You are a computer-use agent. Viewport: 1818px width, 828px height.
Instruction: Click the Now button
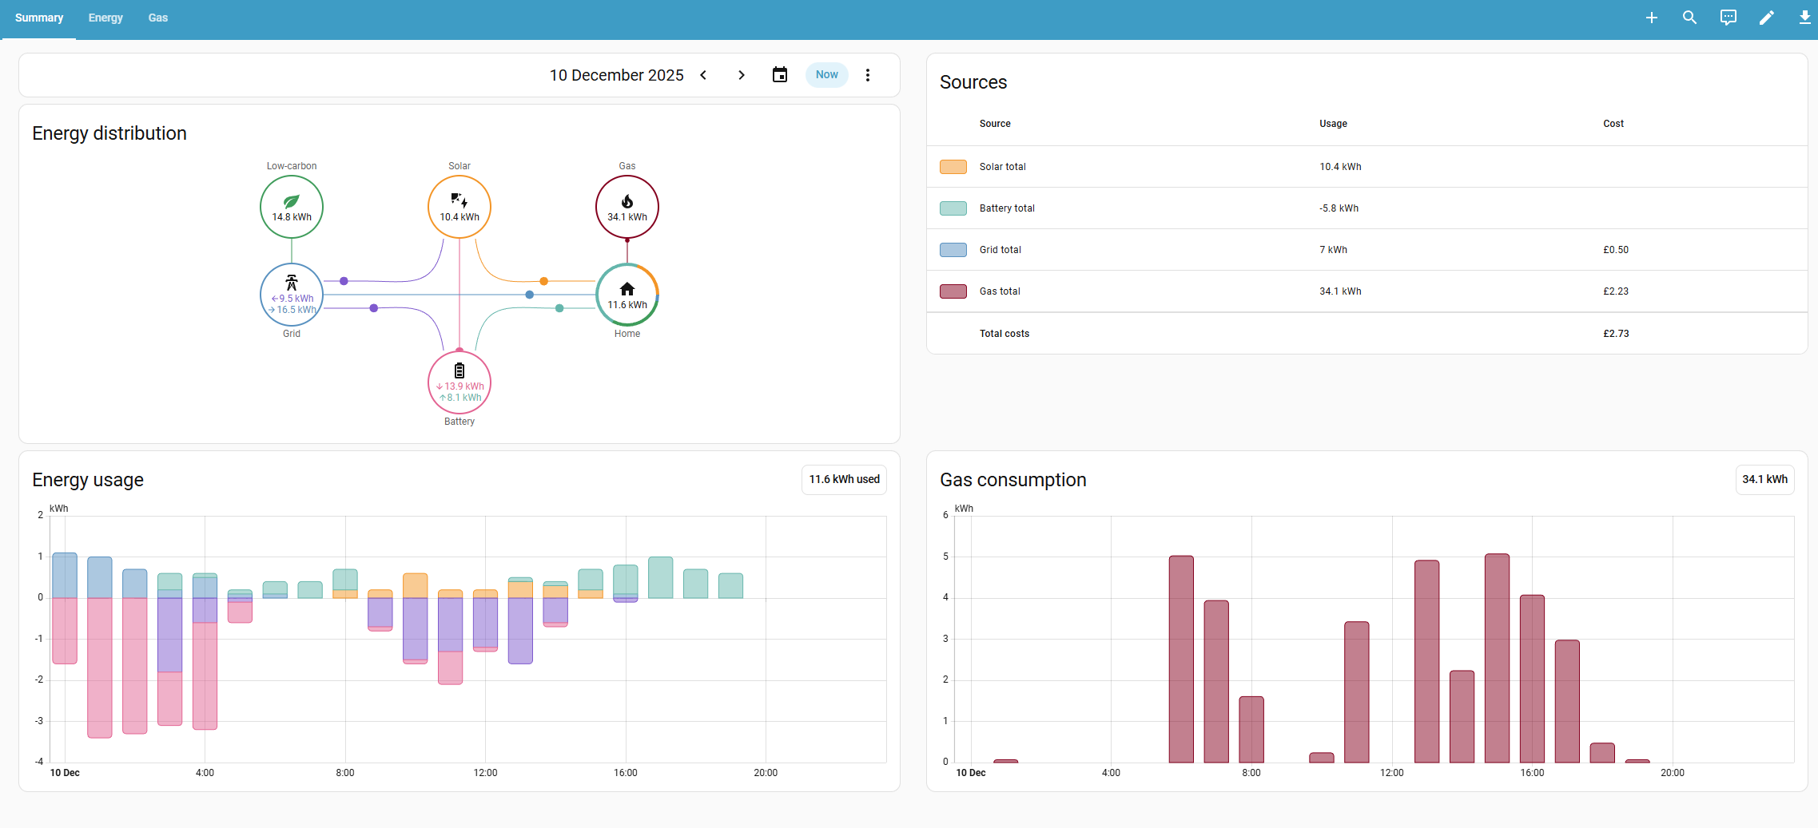pos(827,75)
